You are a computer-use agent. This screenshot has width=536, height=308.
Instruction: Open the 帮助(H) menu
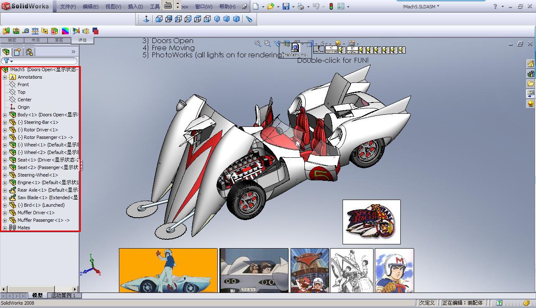(227, 7)
